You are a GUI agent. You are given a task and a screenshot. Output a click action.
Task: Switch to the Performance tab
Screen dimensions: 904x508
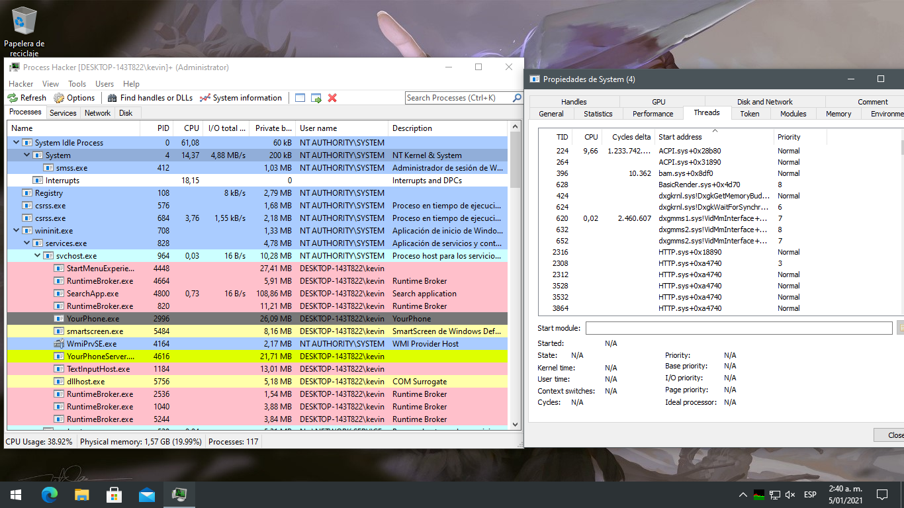pyautogui.click(x=653, y=114)
